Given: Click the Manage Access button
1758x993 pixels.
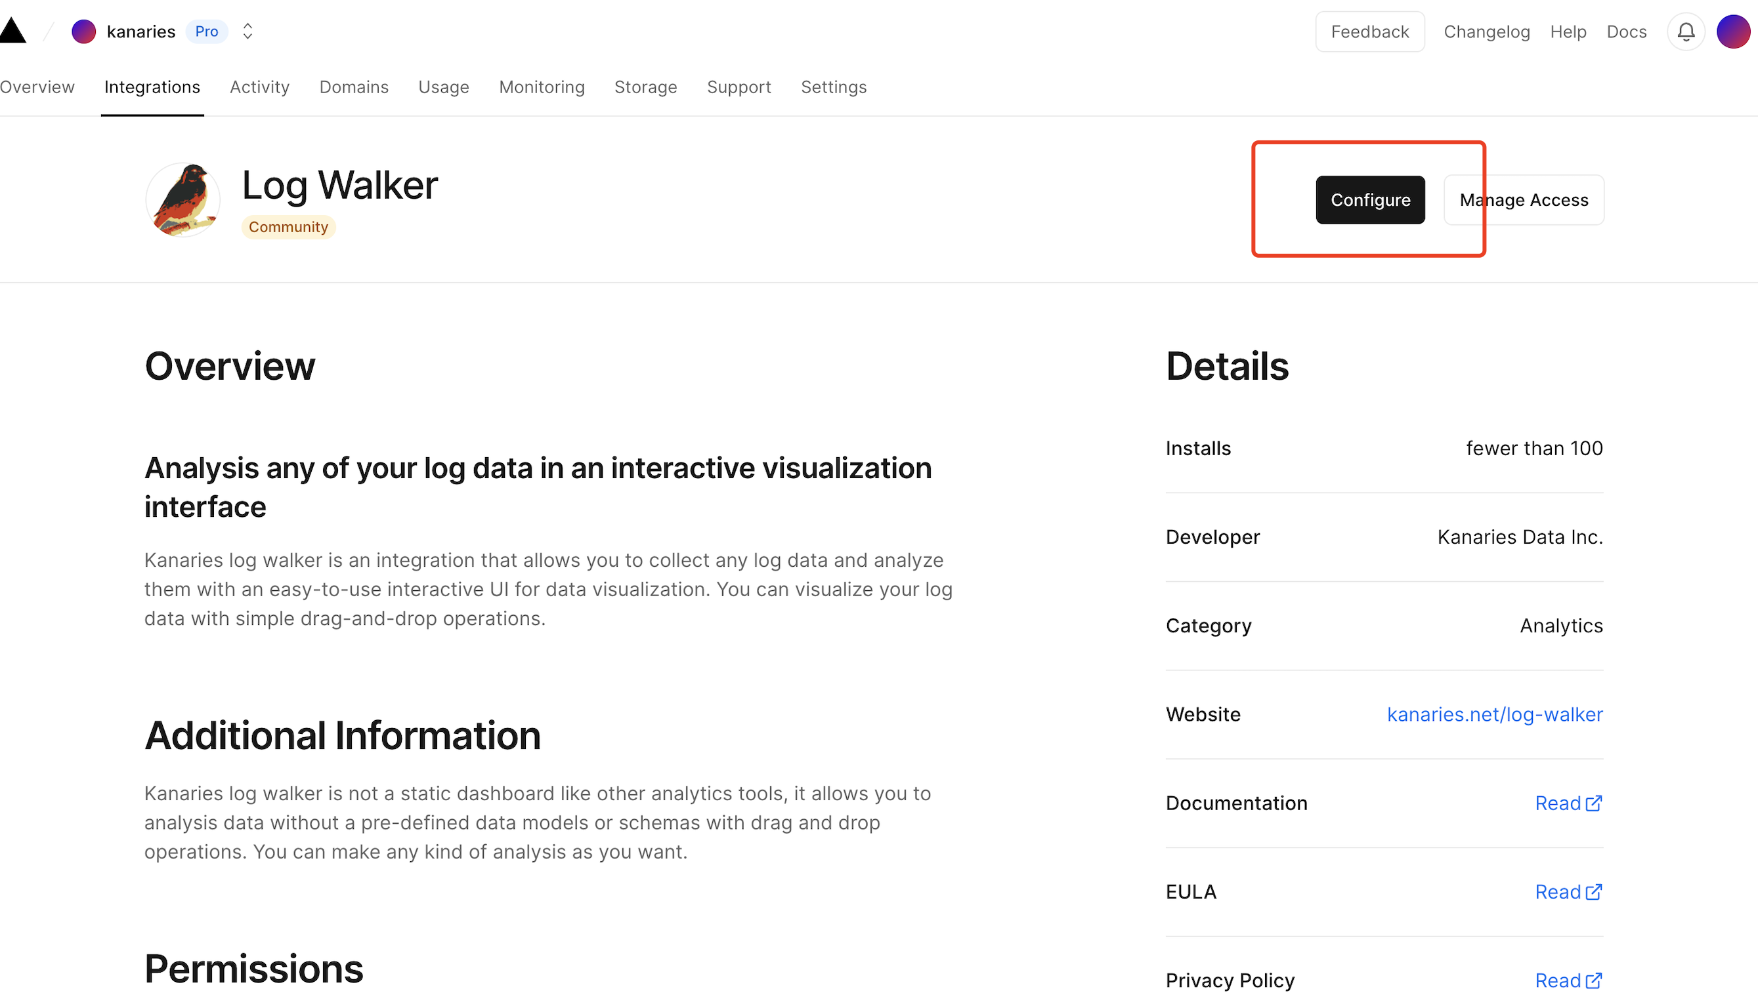Looking at the screenshot, I should (1523, 200).
